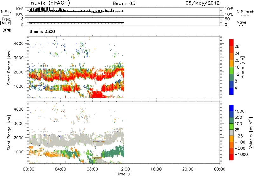Click the 'Beam 05' label
254x176 pixels.
pos(124,3)
